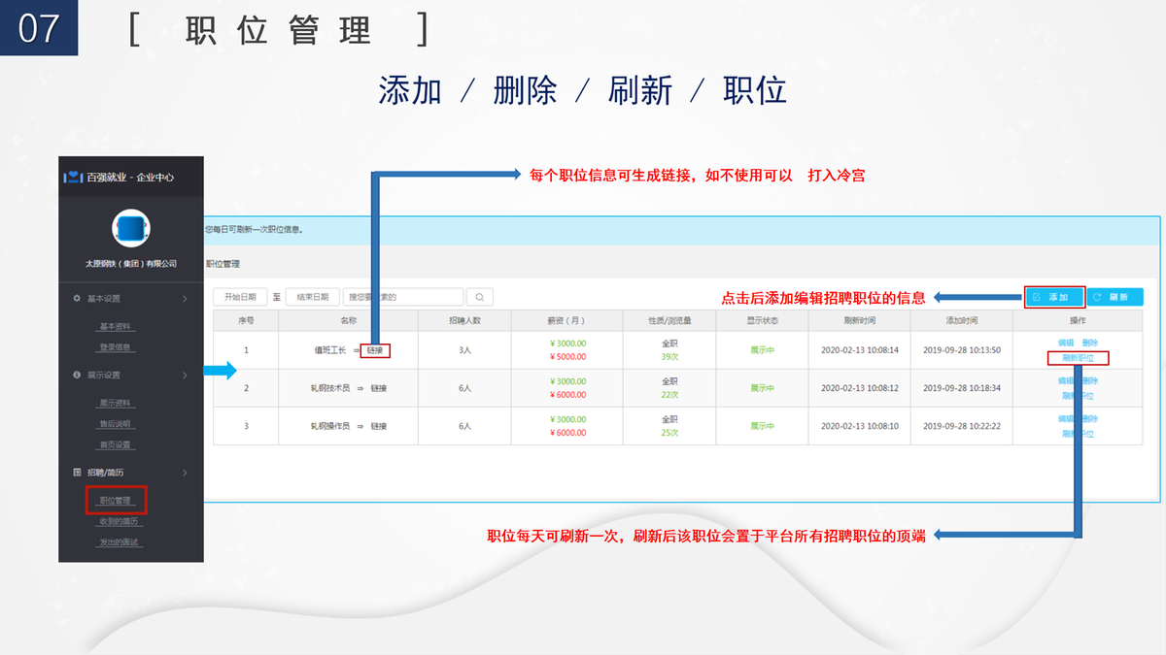Image resolution: width=1166 pixels, height=655 pixels.
Task: Click the gear icon beside 基本设置
Action: click(x=77, y=298)
